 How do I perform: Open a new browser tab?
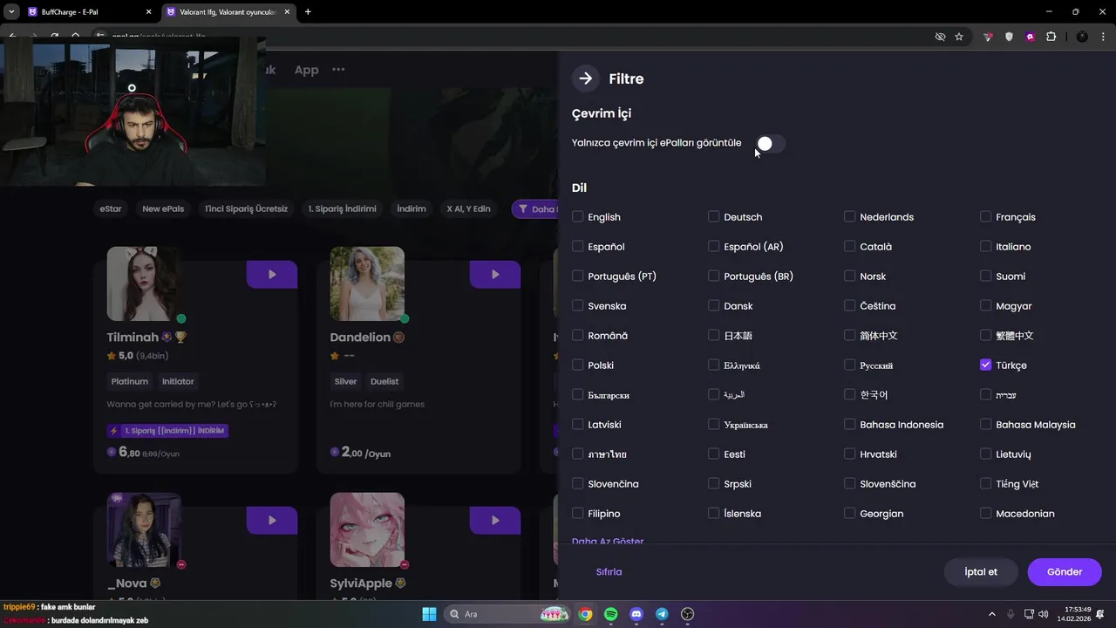pos(308,12)
